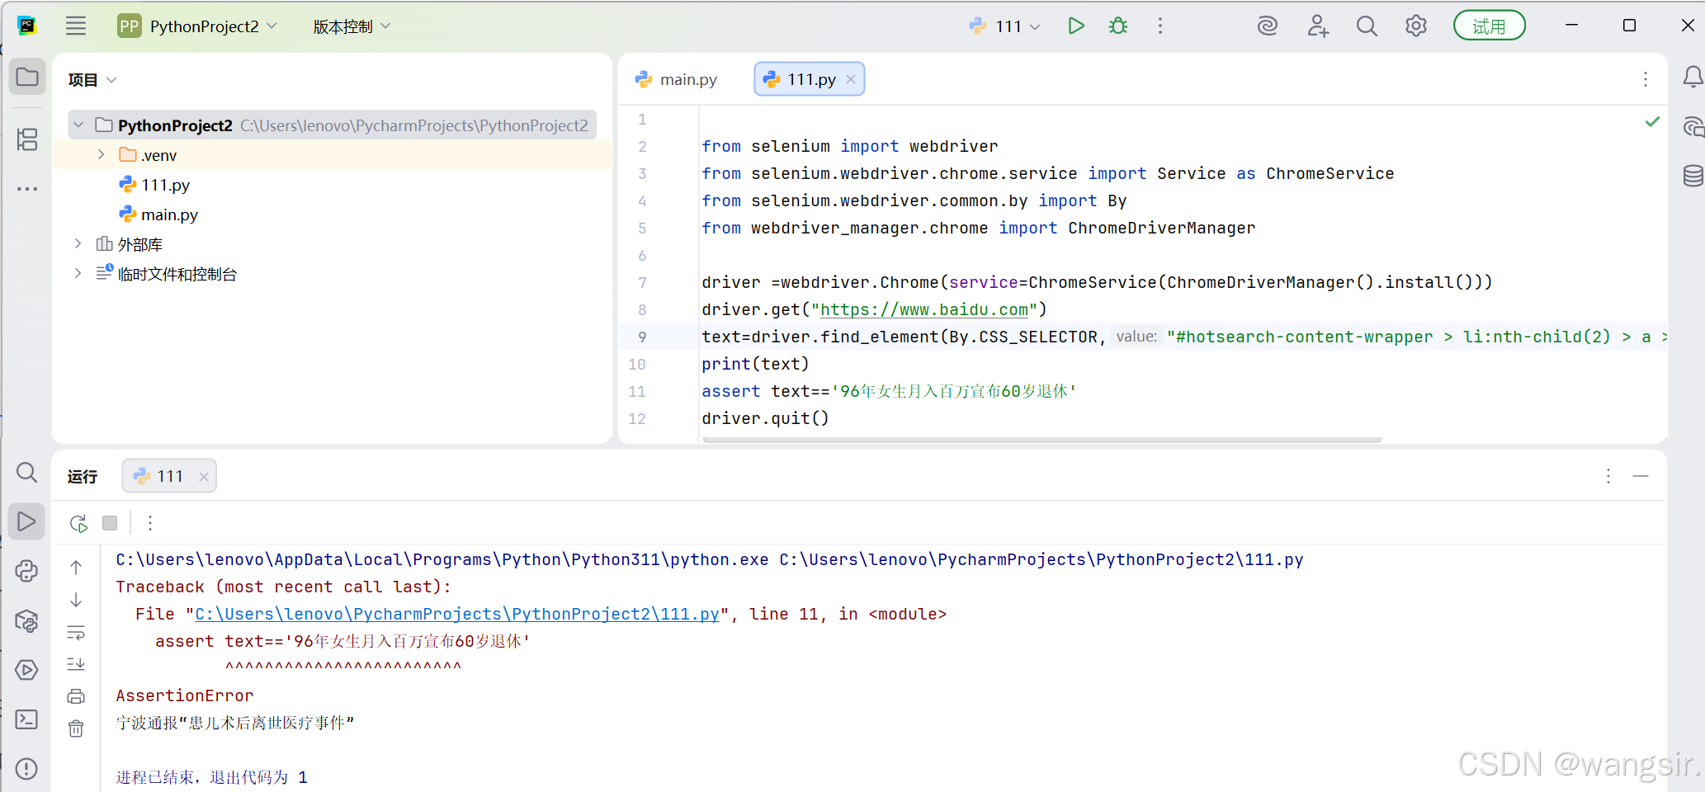
Task: Open the Python Console tool window
Action: 26,571
